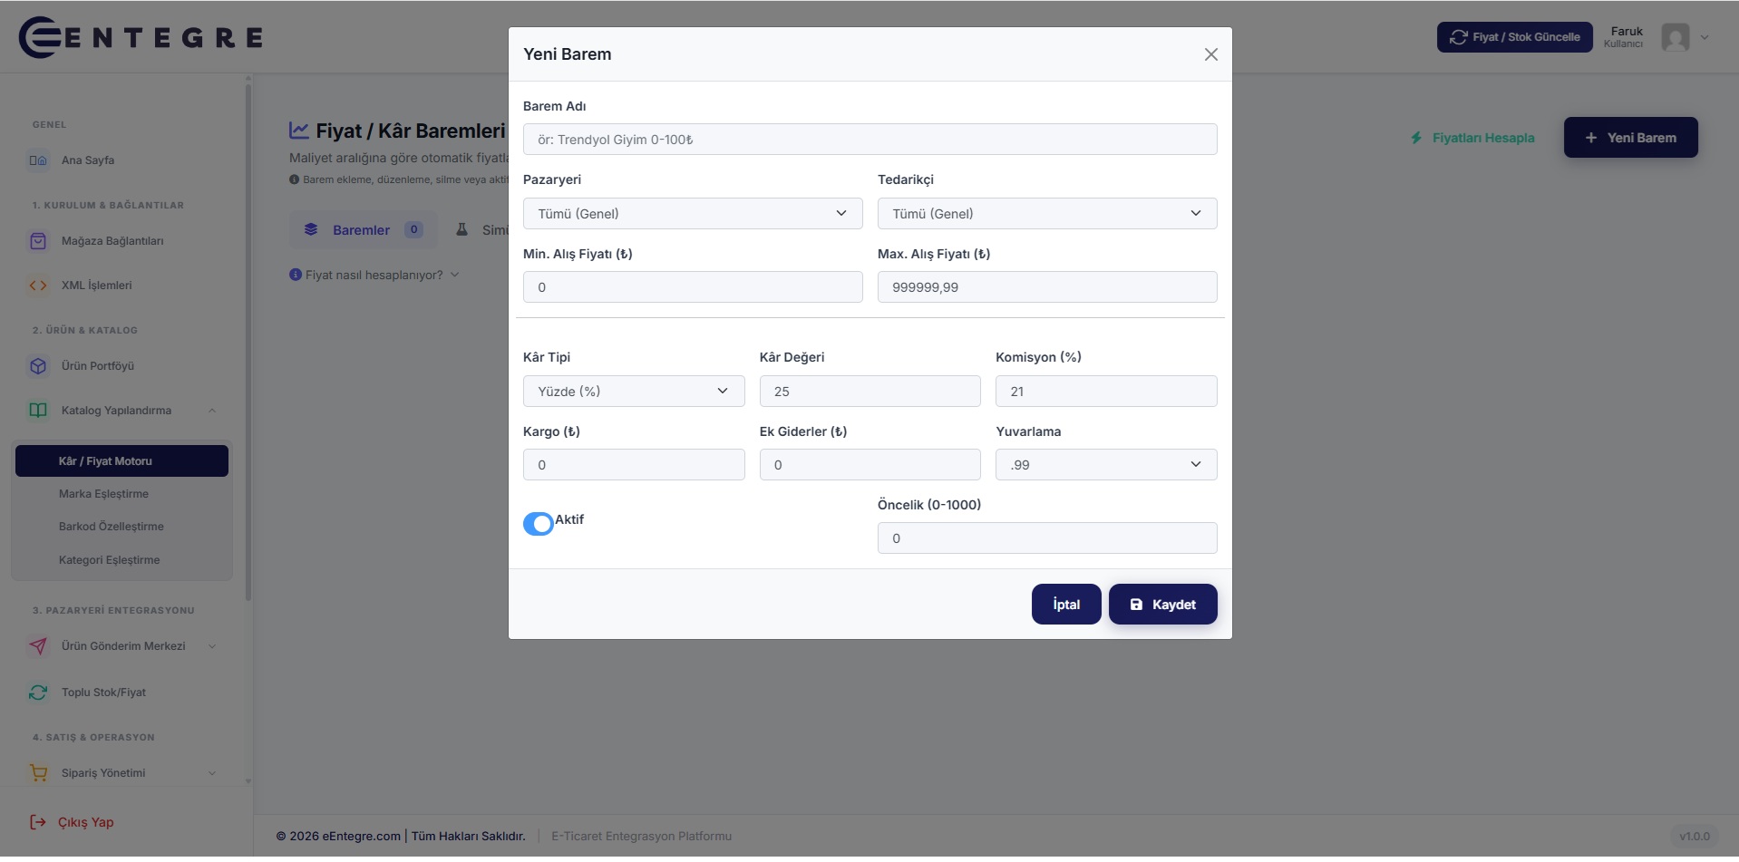Click the eEntegre.com footer link
This screenshot has height=862, width=1739.
[361, 837]
